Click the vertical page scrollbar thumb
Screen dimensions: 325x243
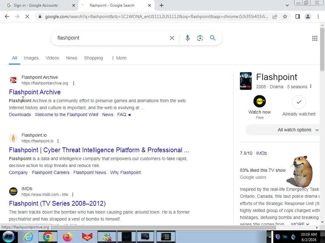click(322, 49)
